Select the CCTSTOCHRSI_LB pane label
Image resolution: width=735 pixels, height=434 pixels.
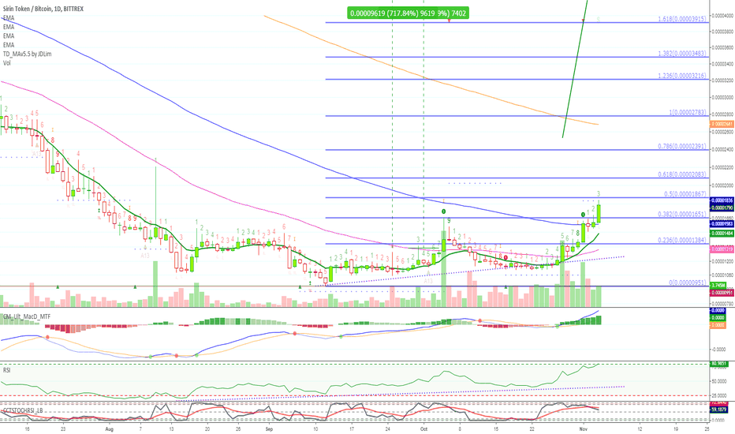tap(23, 410)
